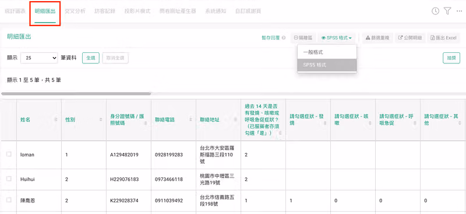Screen dimensions: 466x214
Task: Click the 全選 button
Action: [x=91, y=58]
